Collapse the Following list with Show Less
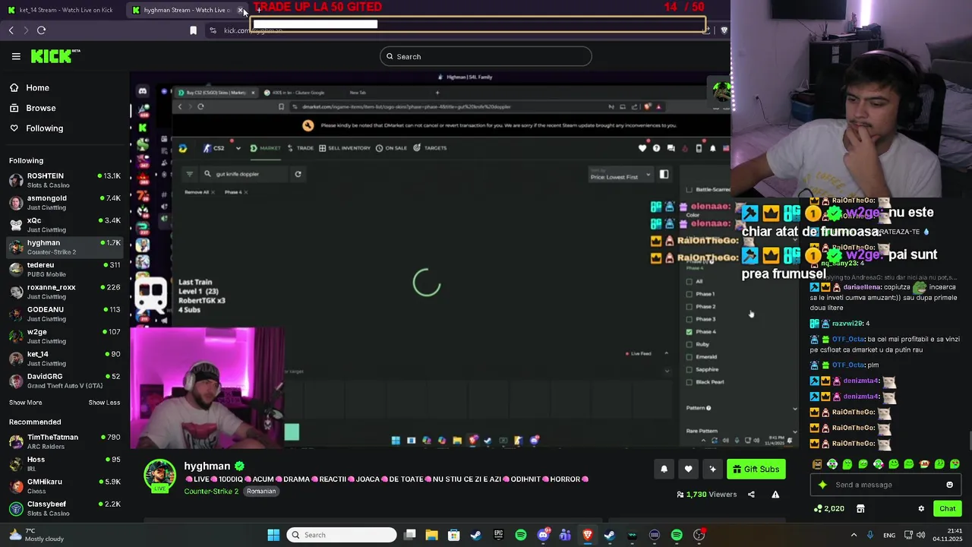Screen dimensions: 972x547 (x=104, y=403)
